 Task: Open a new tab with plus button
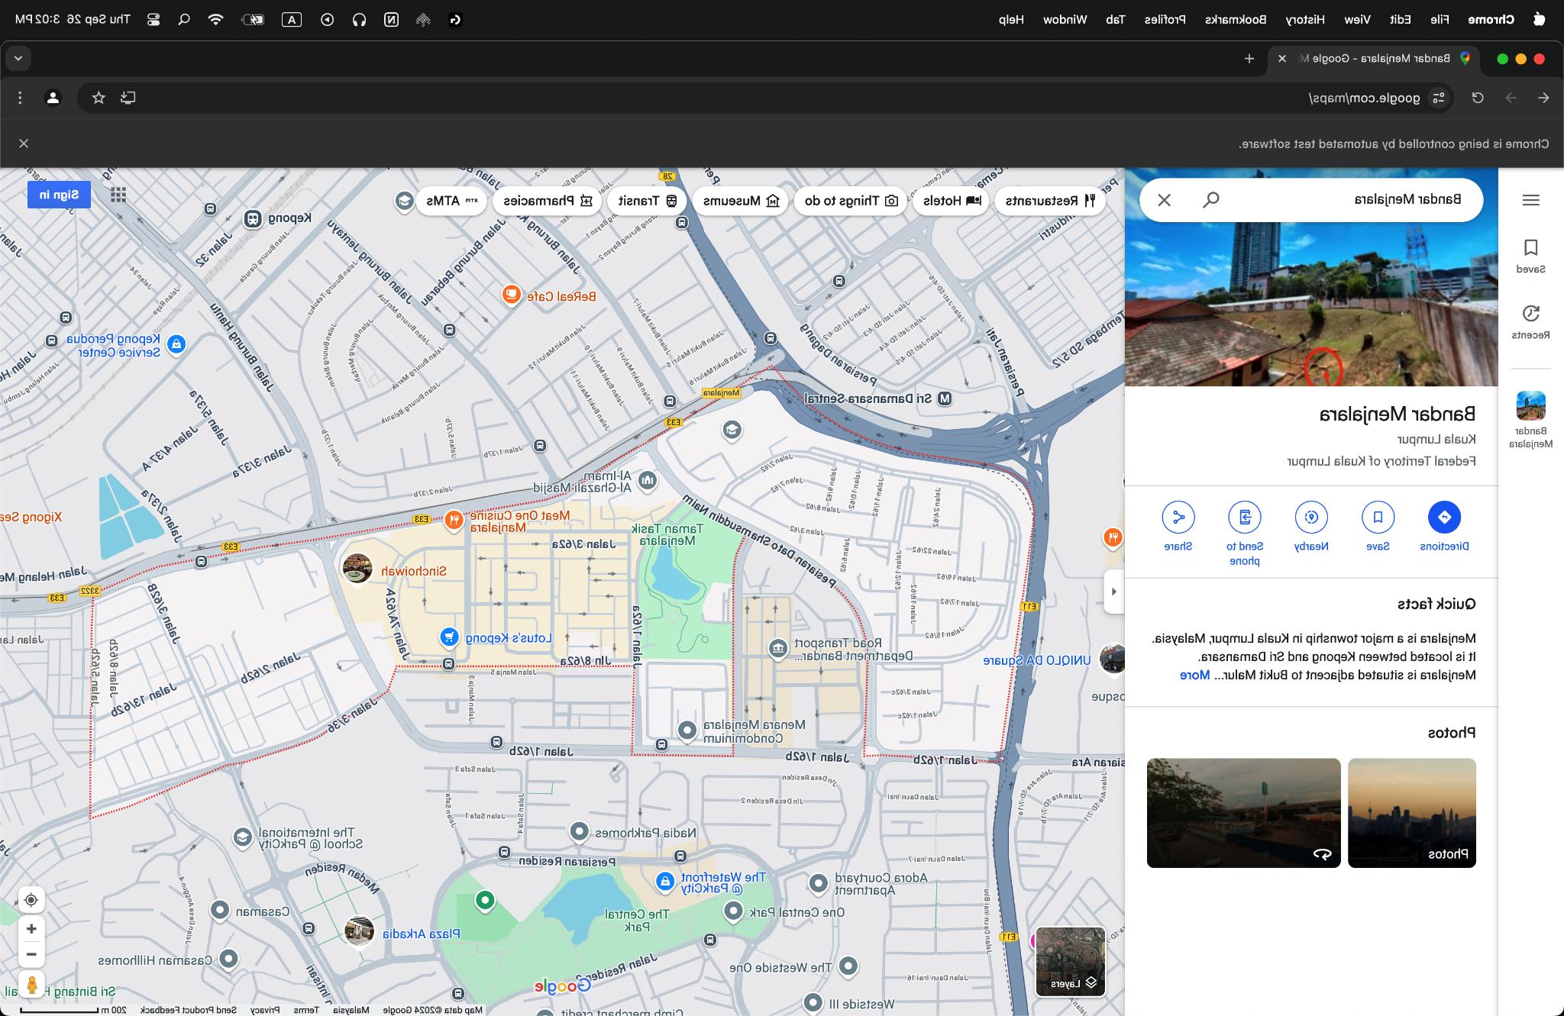1249,59
